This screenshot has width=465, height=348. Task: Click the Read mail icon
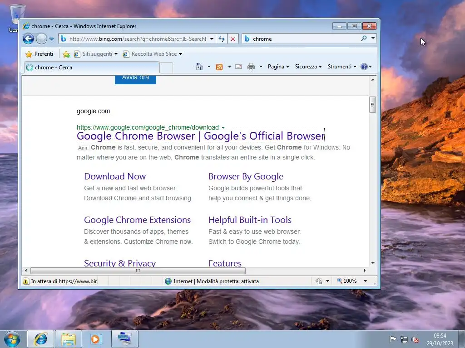(x=238, y=67)
